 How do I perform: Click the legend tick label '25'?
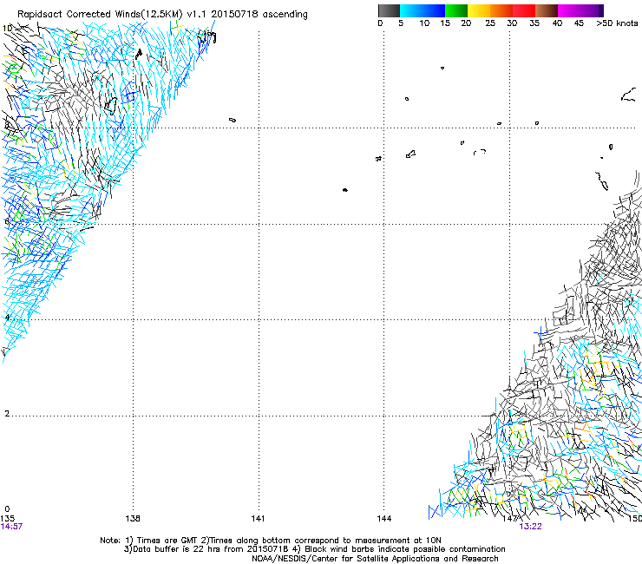tap(490, 23)
